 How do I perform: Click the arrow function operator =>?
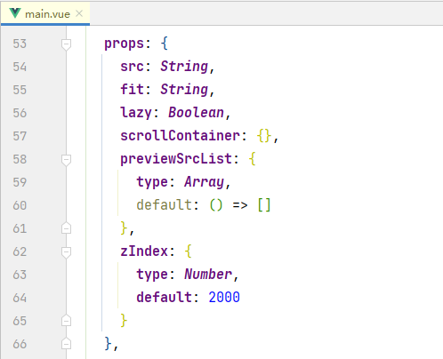pos(240,205)
